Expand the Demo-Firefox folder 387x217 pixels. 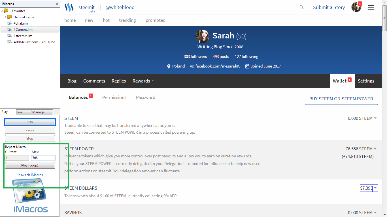[5, 17]
